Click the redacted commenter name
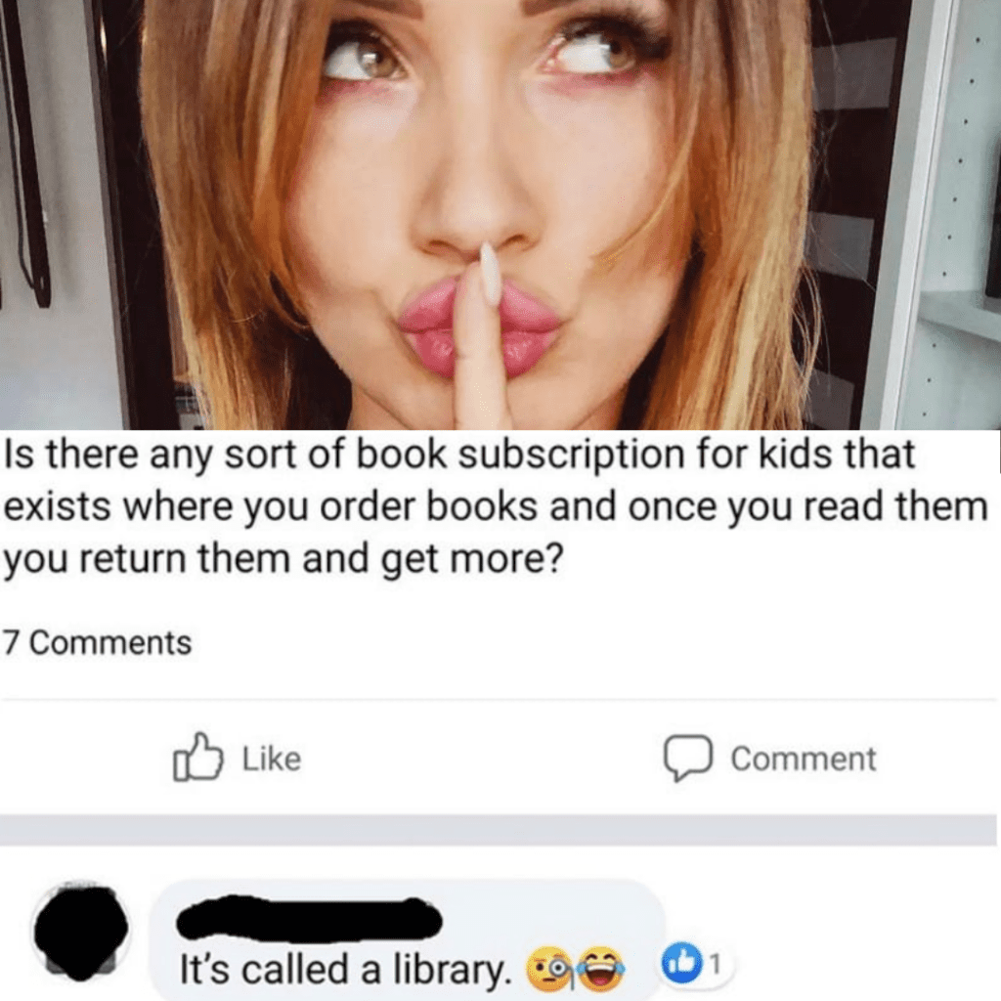This screenshot has height=1001, width=1001. pyautogui.click(x=309, y=919)
